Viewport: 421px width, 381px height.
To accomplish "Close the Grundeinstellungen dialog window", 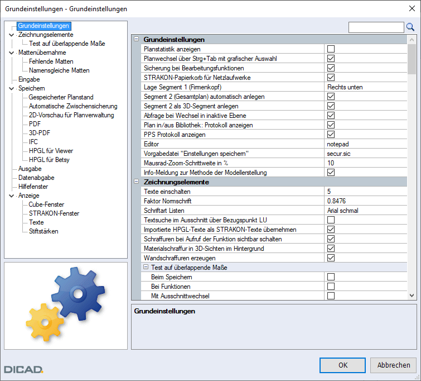I will pyautogui.click(x=412, y=8).
